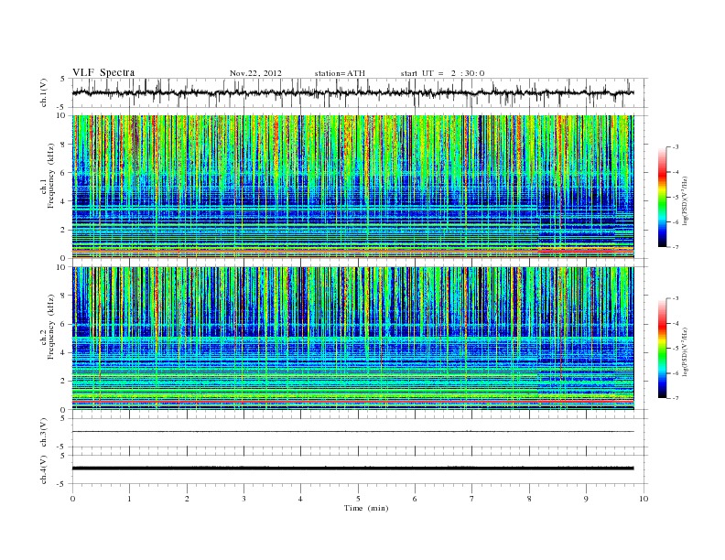Click the 'Time (min)' axis label
Image resolution: width=725 pixels, height=560 pixels.
pyautogui.click(x=366, y=508)
